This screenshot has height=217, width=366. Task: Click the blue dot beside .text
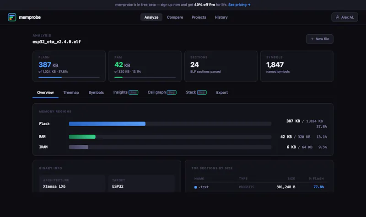point(195,187)
